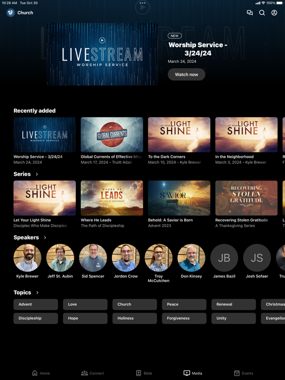
Task: Expand the Topics section chevron
Action: pyautogui.click(x=37, y=292)
